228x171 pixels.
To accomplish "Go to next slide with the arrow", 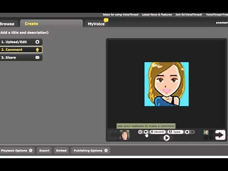I will (220, 135).
